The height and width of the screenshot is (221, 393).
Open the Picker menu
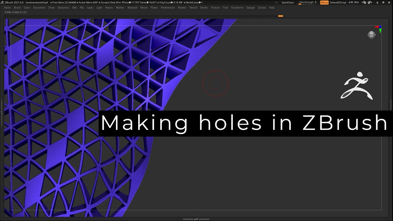tap(154, 8)
